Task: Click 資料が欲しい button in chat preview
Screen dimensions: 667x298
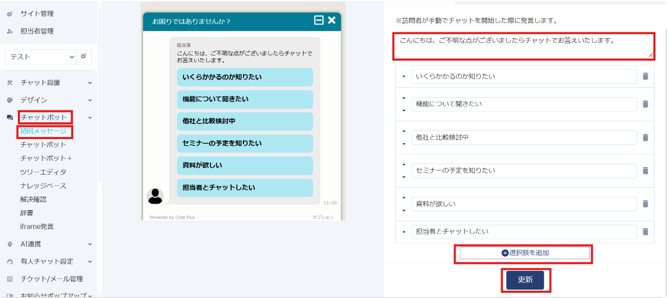Action: 245,166
